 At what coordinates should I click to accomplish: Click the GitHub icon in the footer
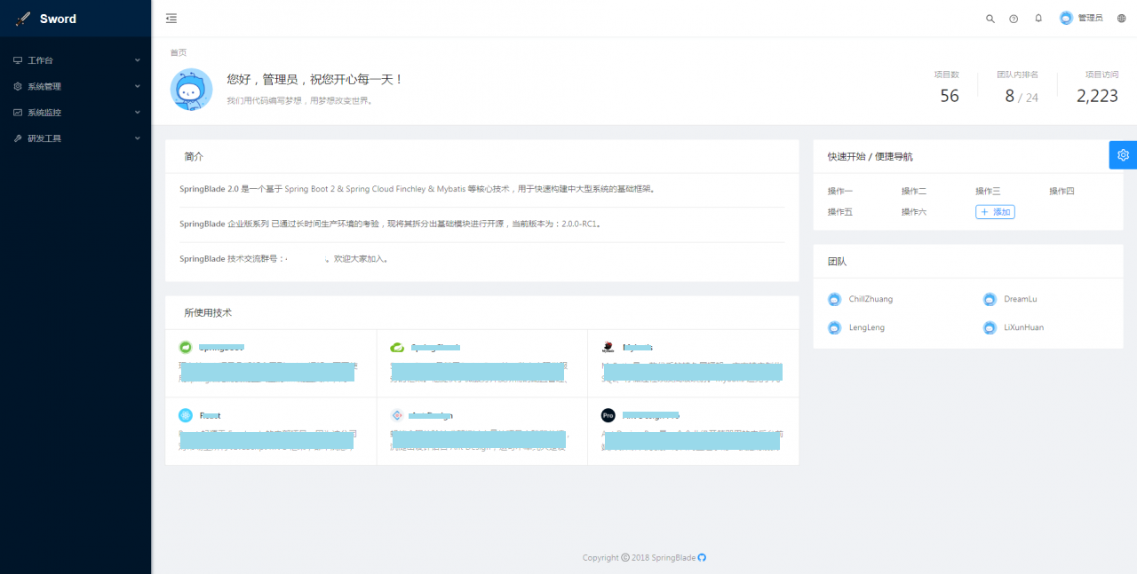click(x=702, y=558)
